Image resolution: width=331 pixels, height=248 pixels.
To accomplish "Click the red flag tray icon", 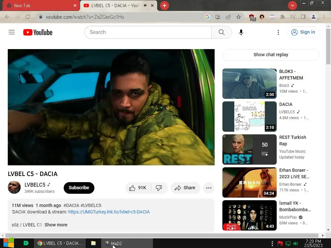I will point(280,243).
